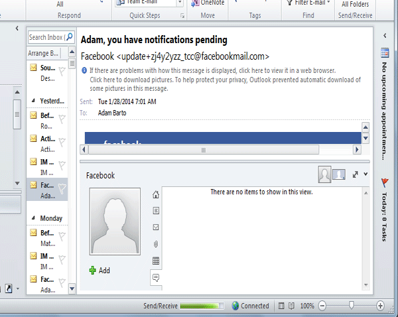Flag the Acti... message
This screenshot has width=398, height=317.
62,142
